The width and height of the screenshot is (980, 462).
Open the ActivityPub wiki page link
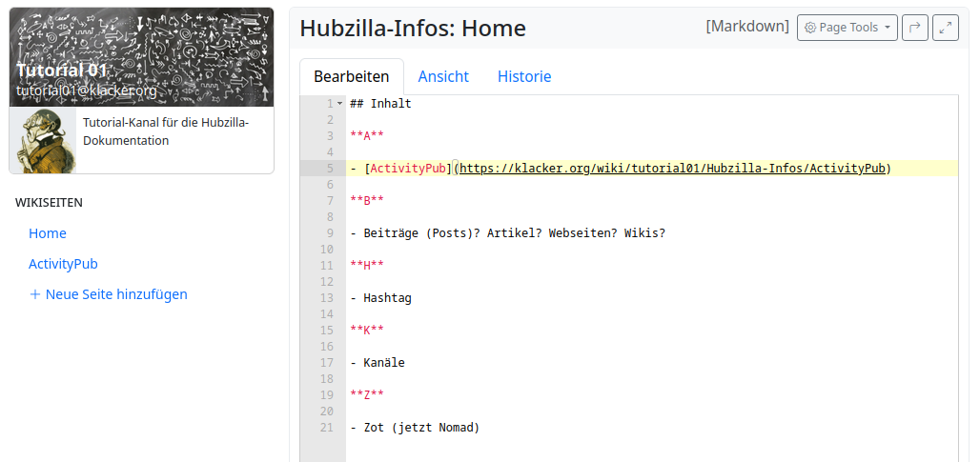click(x=63, y=264)
